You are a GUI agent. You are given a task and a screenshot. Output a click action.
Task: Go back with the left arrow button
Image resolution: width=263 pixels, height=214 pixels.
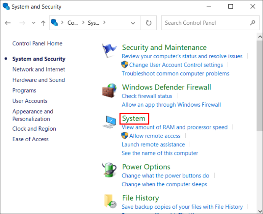pyautogui.click(x=8, y=23)
